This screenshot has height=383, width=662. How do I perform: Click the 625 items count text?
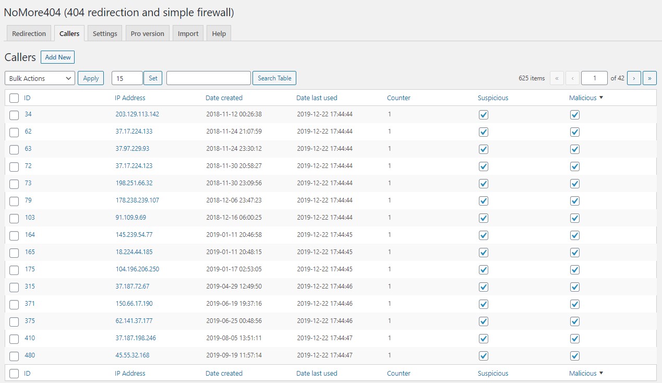click(532, 78)
